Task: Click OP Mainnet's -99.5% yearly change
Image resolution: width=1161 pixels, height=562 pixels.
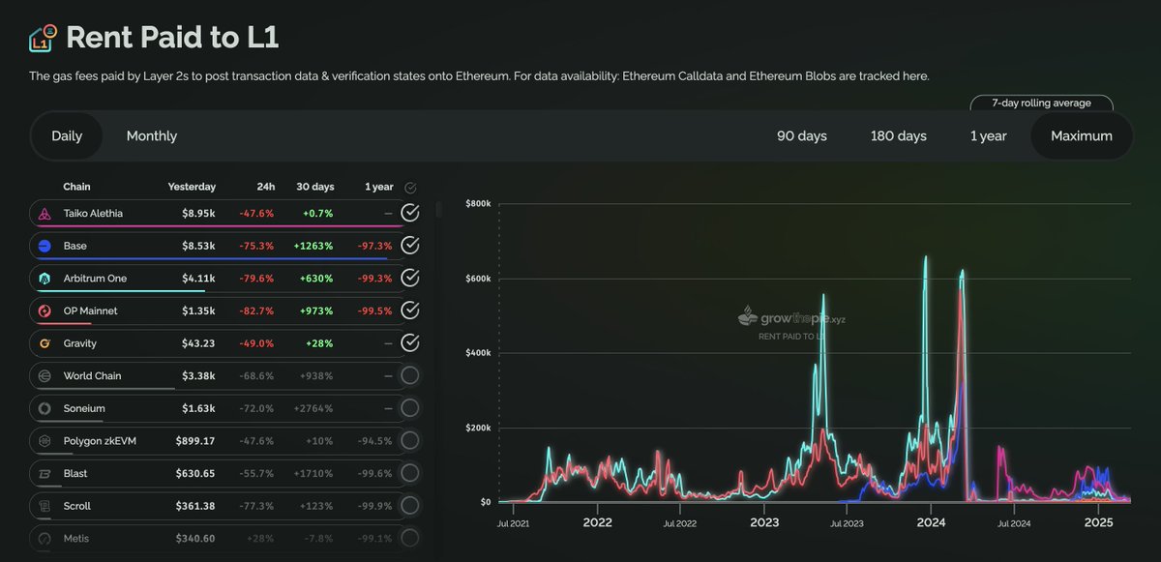Action: [x=375, y=311]
